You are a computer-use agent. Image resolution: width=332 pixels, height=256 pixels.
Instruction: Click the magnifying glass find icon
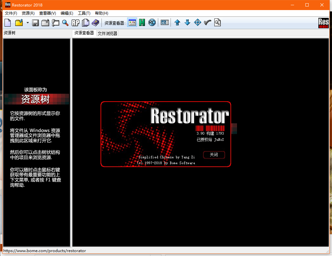click(x=65, y=23)
